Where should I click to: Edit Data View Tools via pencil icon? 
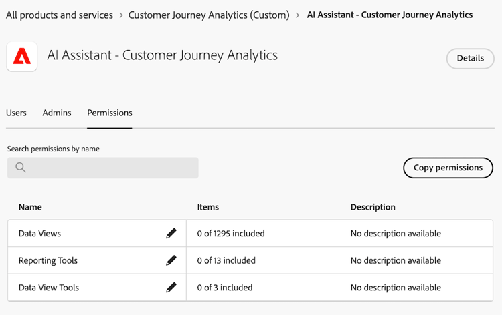pyautogui.click(x=171, y=288)
